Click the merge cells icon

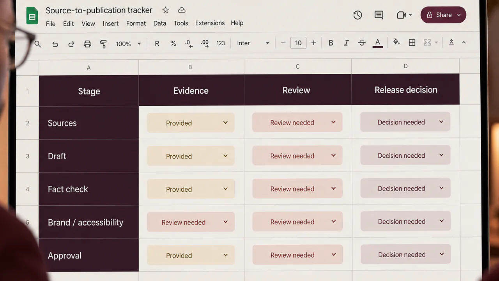pos(427,43)
